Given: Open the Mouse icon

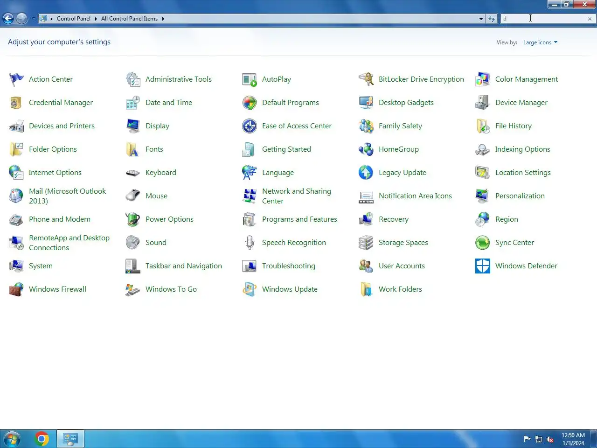Looking at the screenshot, I should 133,196.
